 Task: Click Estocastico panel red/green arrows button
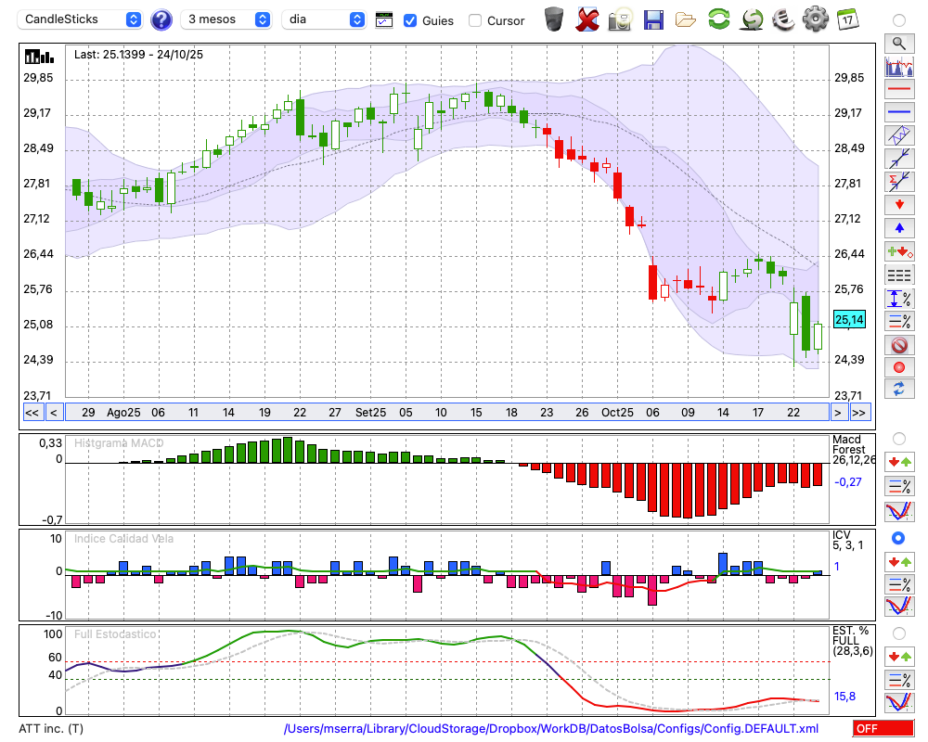(899, 657)
